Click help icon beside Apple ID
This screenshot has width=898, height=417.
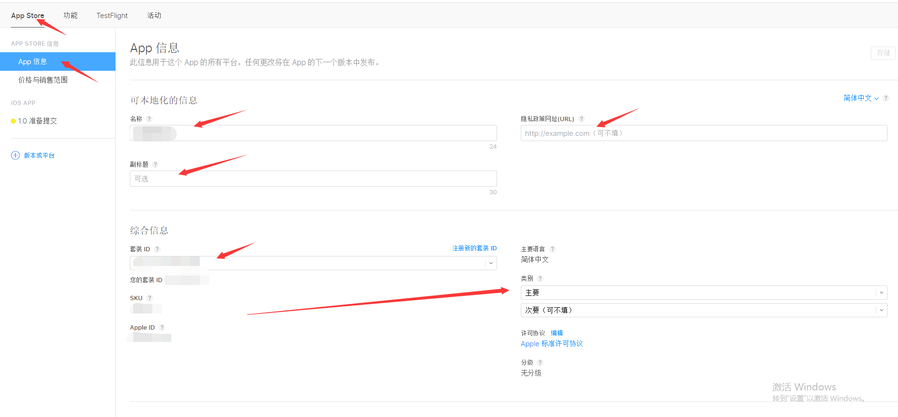(162, 328)
